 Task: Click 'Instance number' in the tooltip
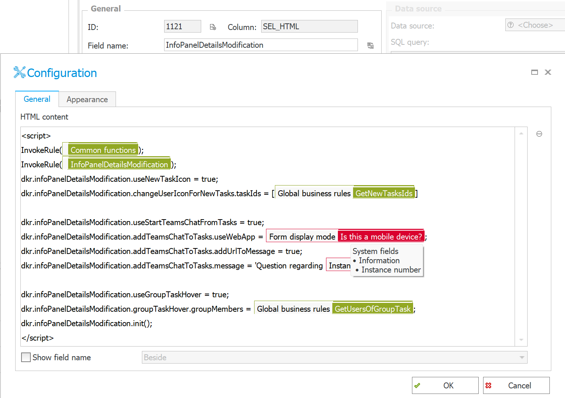[391, 270]
